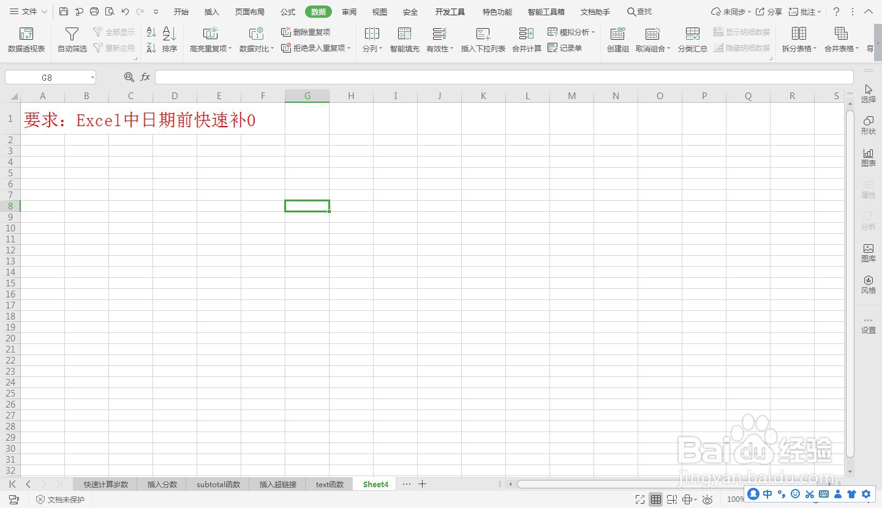The image size is (882, 508).
Task: Click inside the formula bar input
Action: (x=504, y=77)
